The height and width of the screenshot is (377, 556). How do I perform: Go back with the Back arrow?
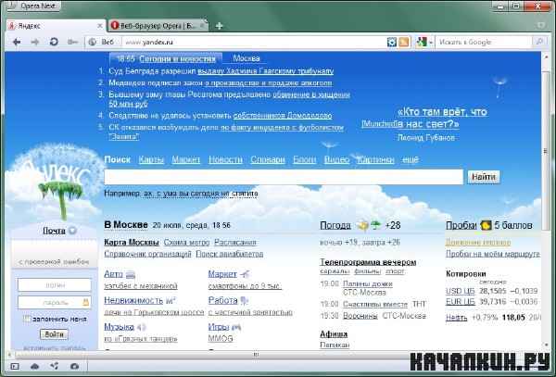tap(17, 43)
